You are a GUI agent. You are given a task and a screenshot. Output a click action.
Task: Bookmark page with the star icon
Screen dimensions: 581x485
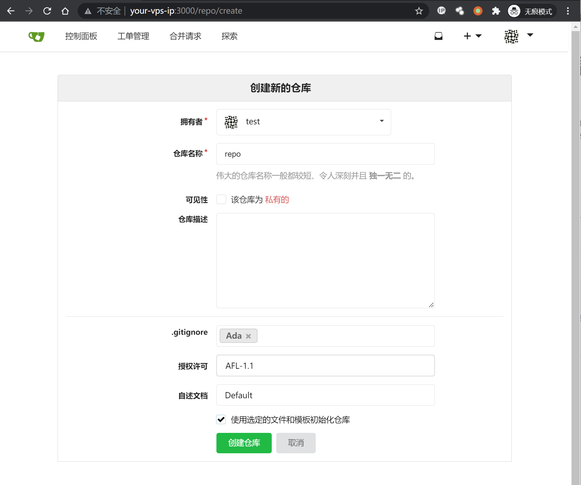click(x=419, y=11)
